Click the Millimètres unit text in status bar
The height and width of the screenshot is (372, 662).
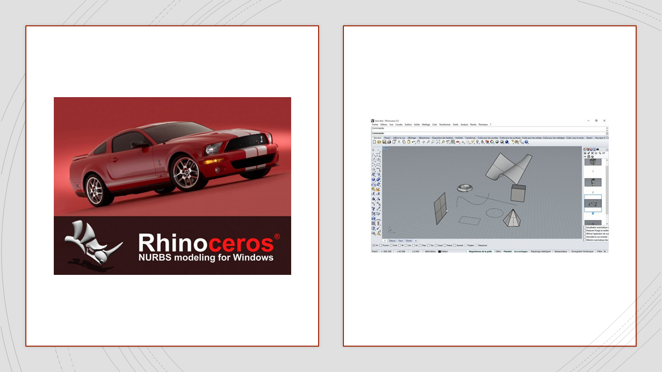click(x=430, y=252)
